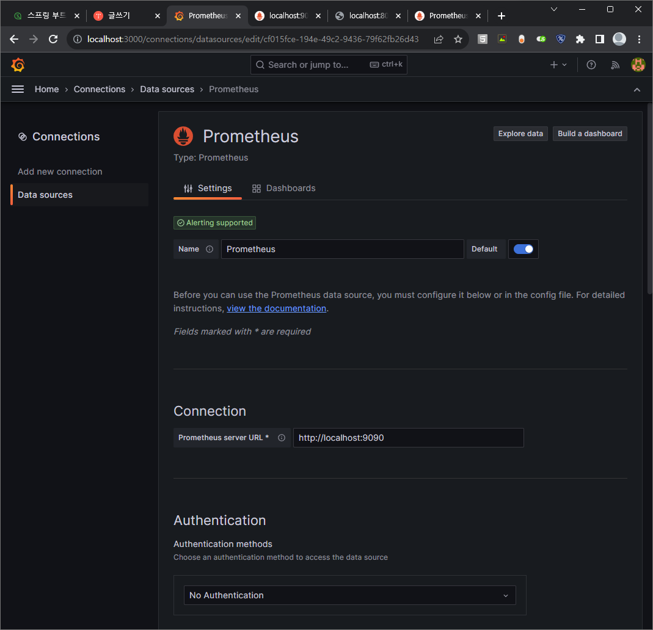The image size is (653, 630).
Task: Open the news feed RSS icon
Action: click(615, 65)
